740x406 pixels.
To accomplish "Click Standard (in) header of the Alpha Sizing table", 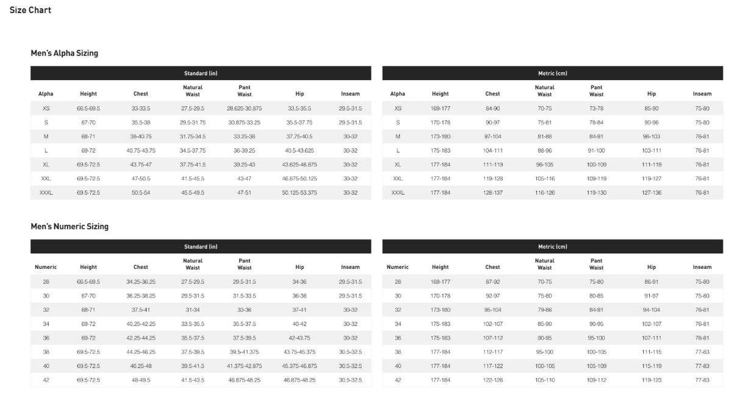I will coord(201,73).
